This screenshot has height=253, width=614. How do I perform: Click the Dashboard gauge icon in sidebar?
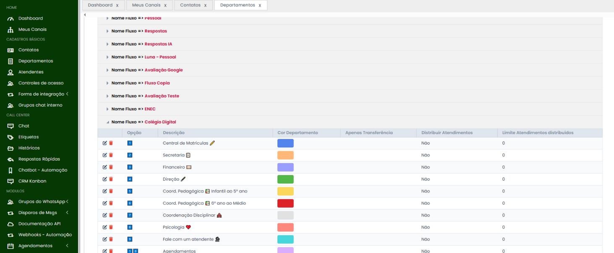pyautogui.click(x=10, y=18)
